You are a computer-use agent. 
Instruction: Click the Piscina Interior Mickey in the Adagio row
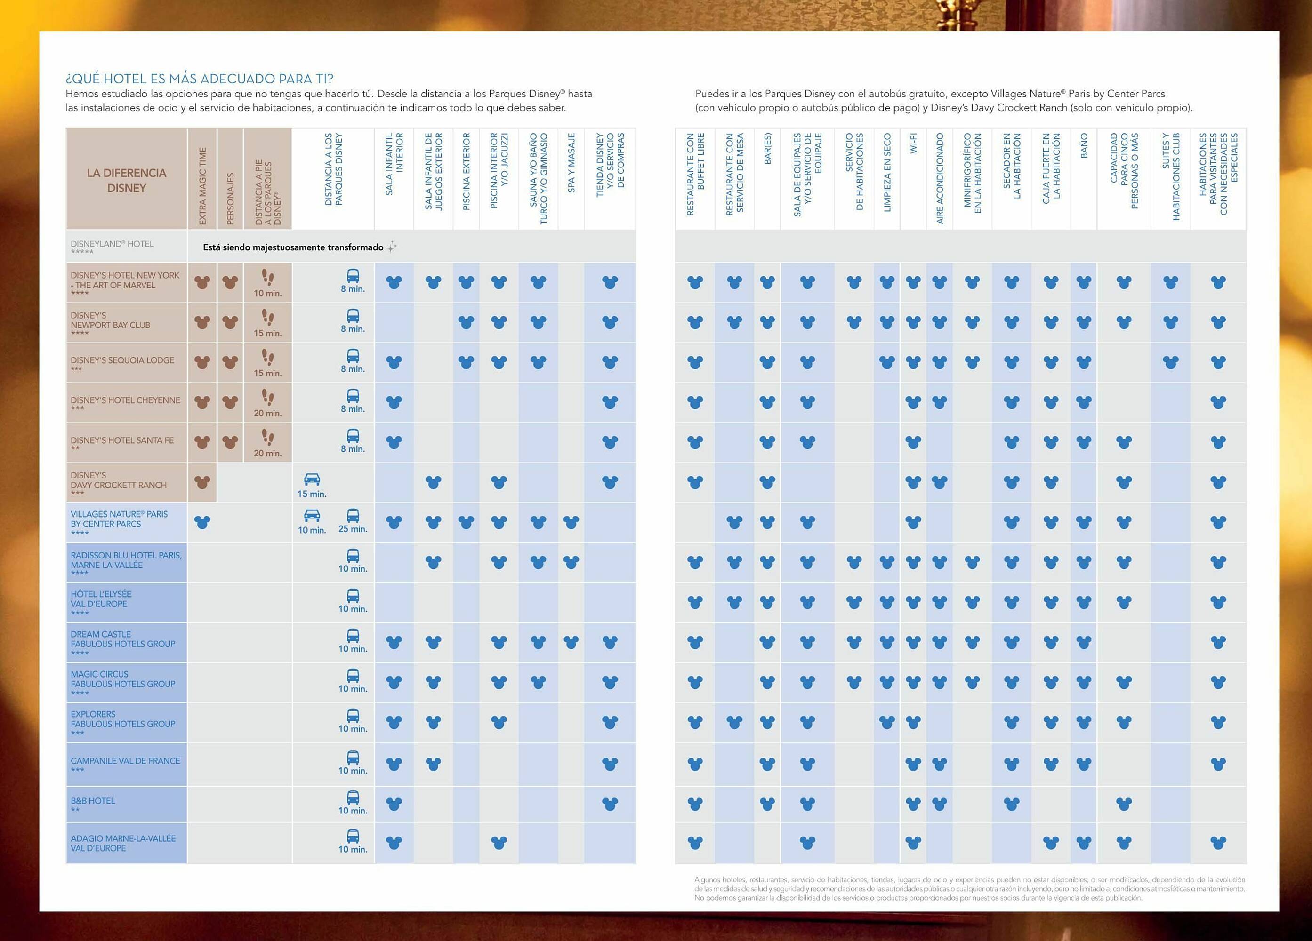click(499, 843)
